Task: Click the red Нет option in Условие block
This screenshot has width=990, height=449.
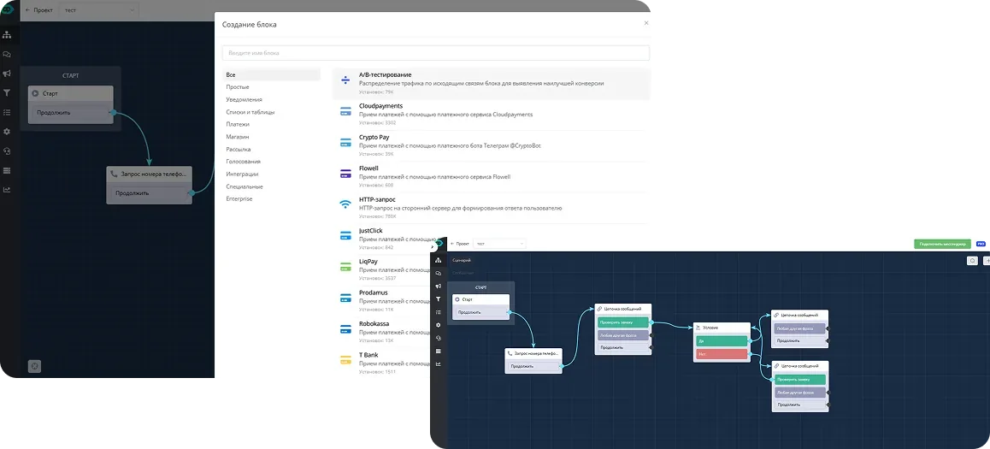Action: (722, 354)
